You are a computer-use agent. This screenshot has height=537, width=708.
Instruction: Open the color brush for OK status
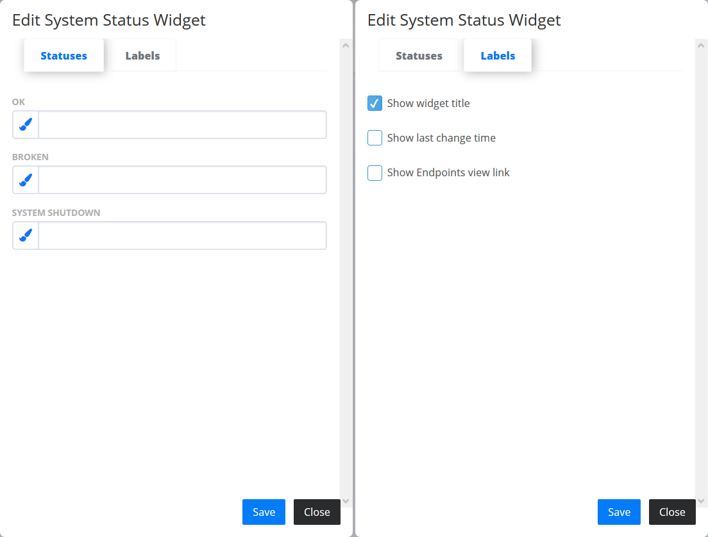(x=26, y=124)
